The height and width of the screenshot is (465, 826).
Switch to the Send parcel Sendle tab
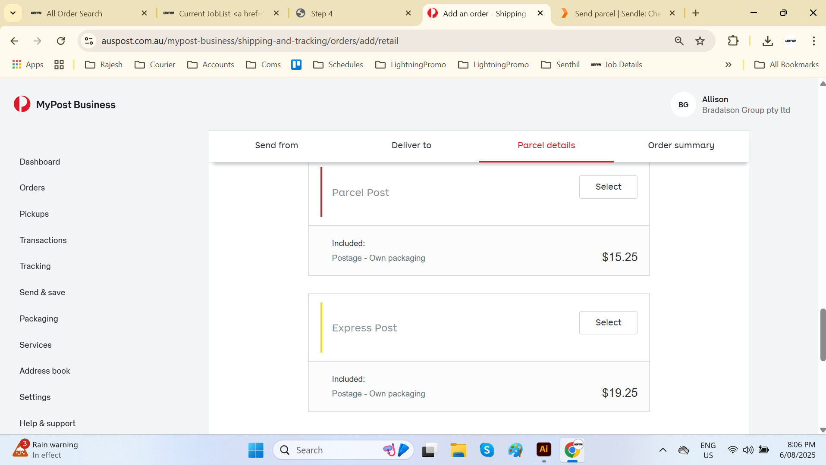(617, 13)
